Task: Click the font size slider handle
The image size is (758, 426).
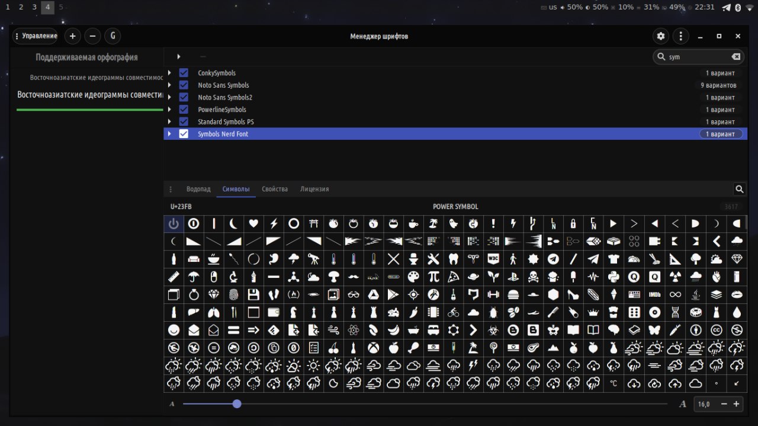Action: 237,404
